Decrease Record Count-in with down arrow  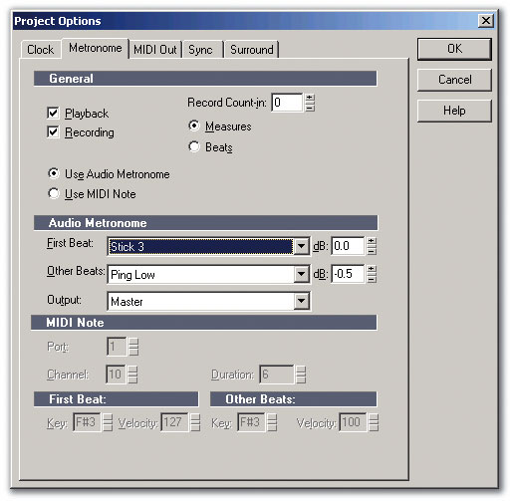(310, 107)
